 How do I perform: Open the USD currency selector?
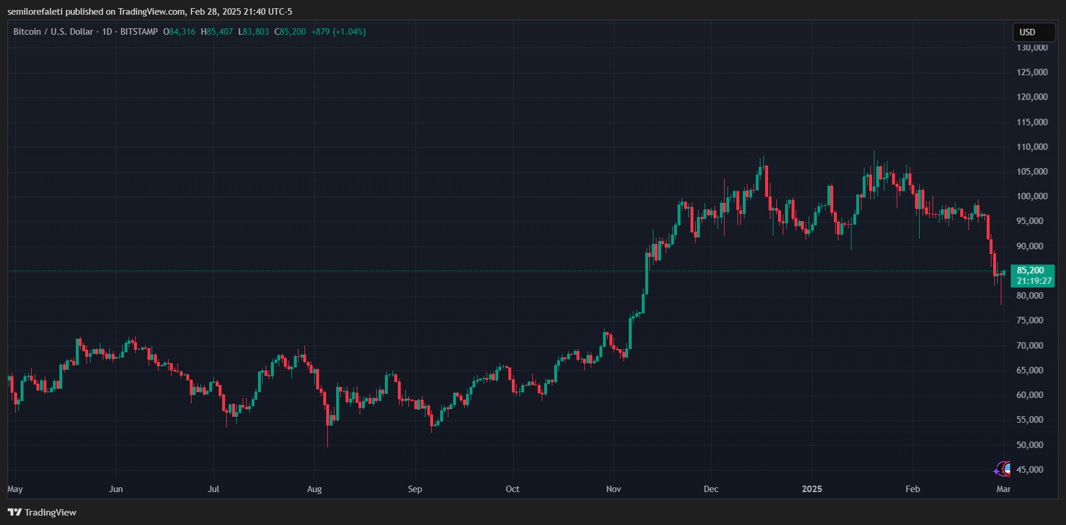[x=1034, y=32]
